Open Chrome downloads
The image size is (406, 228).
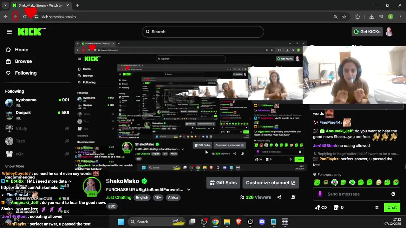[371, 17]
